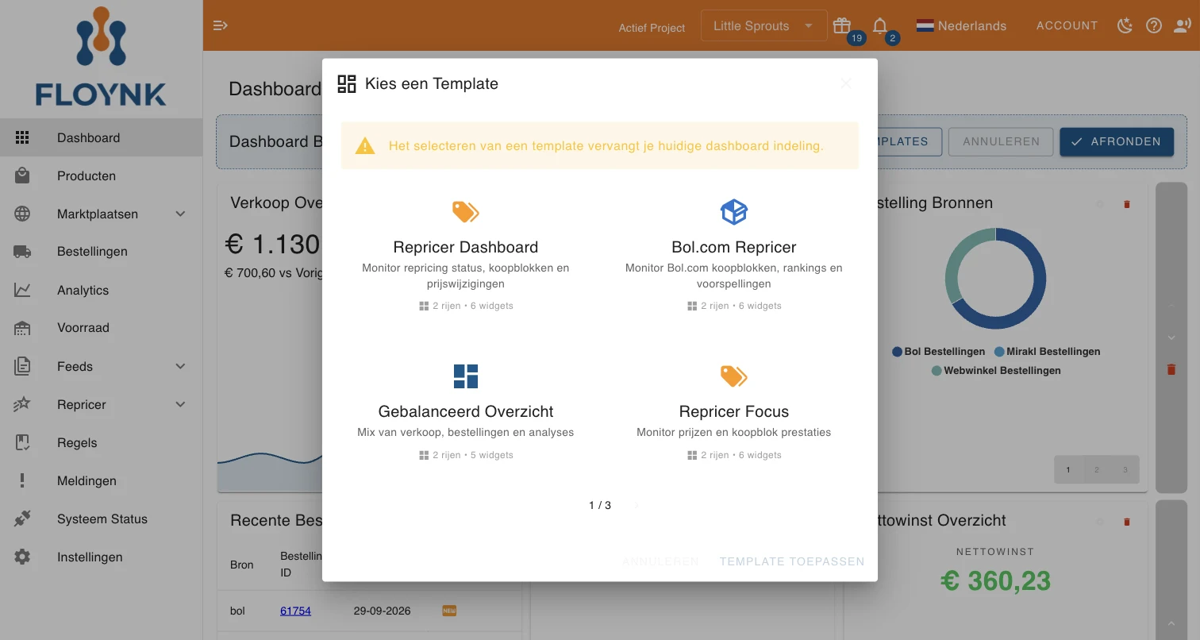Change language from Nederlands
This screenshot has width=1200, height=640.
(961, 25)
